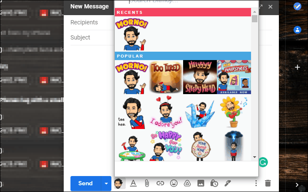Open the emoji smiley picker

174,184
